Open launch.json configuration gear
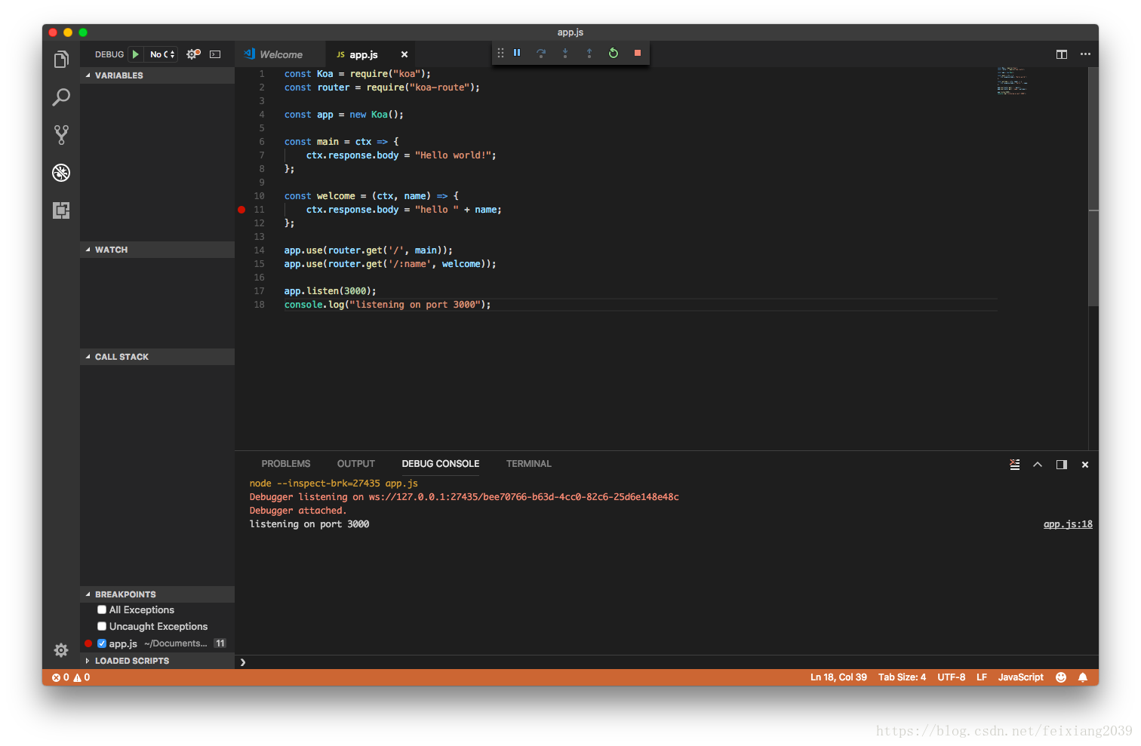This screenshot has height=746, width=1141. point(192,54)
